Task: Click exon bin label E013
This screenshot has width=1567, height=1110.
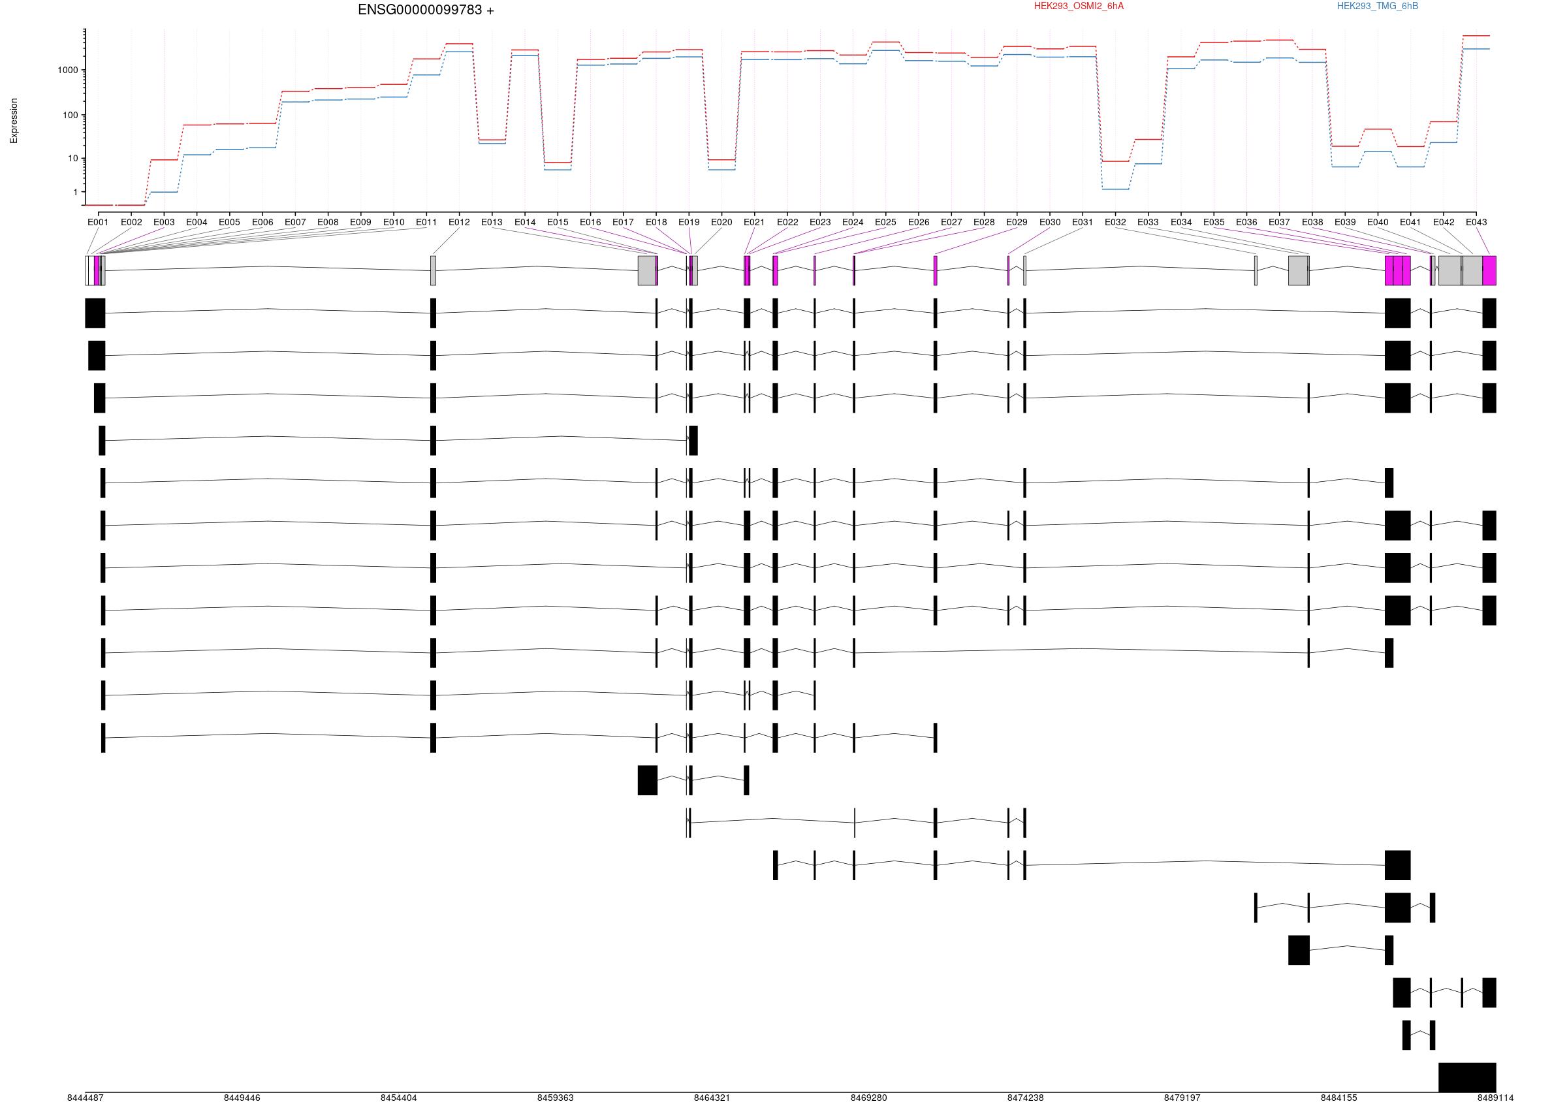Action: click(492, 222)
